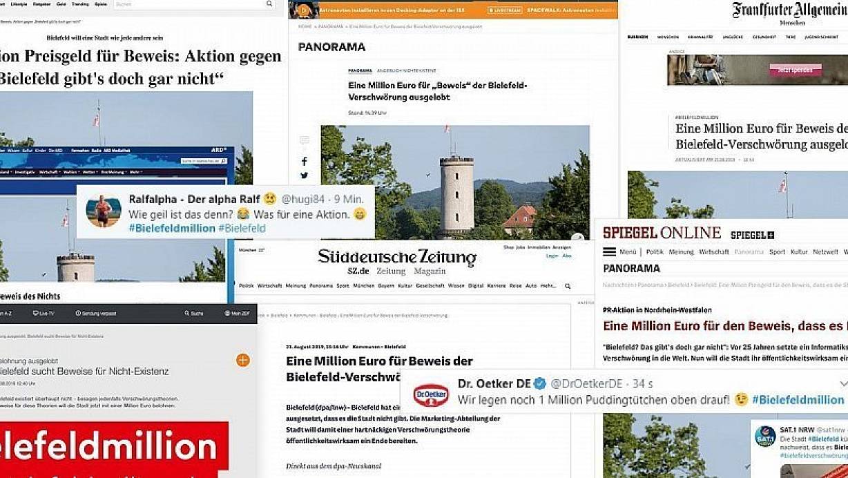Screen dimensions: 848x478
Task: Expand the 'mehr...' menu in Süddeutsche nav
Action: click(x=548, y=285)
